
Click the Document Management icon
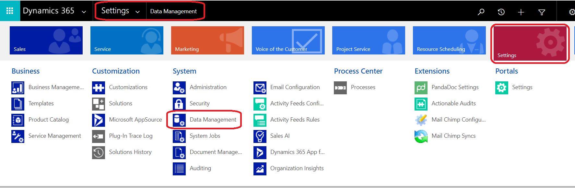[179, 153]
